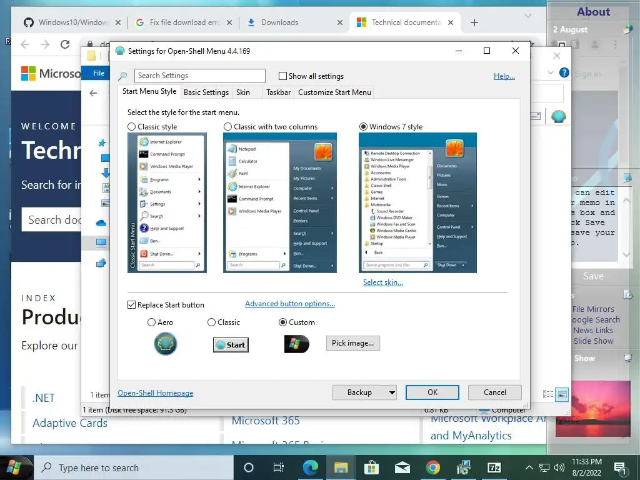
Task: Select the Windows 7 style option
Action: pyautogui.click(x=363, y=127)
